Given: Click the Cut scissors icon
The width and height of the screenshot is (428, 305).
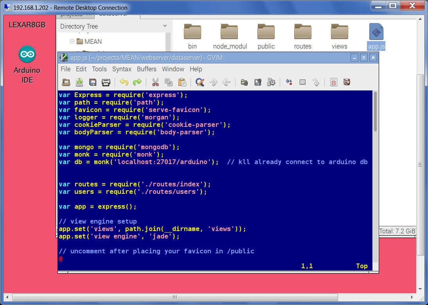Looking at the screenshot, I should click(155, 82).
